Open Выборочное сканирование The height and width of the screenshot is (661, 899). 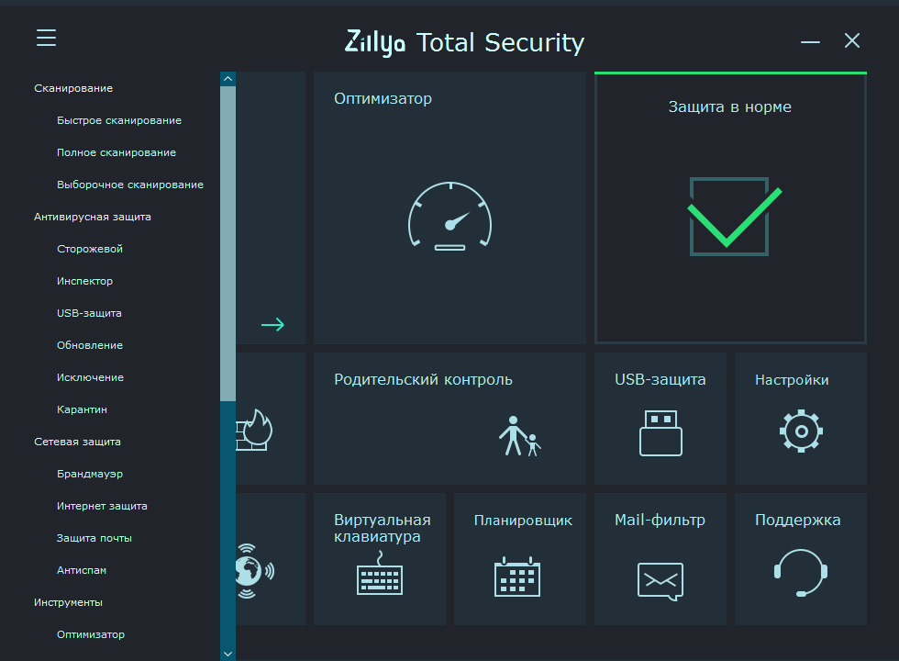[130, 185]
